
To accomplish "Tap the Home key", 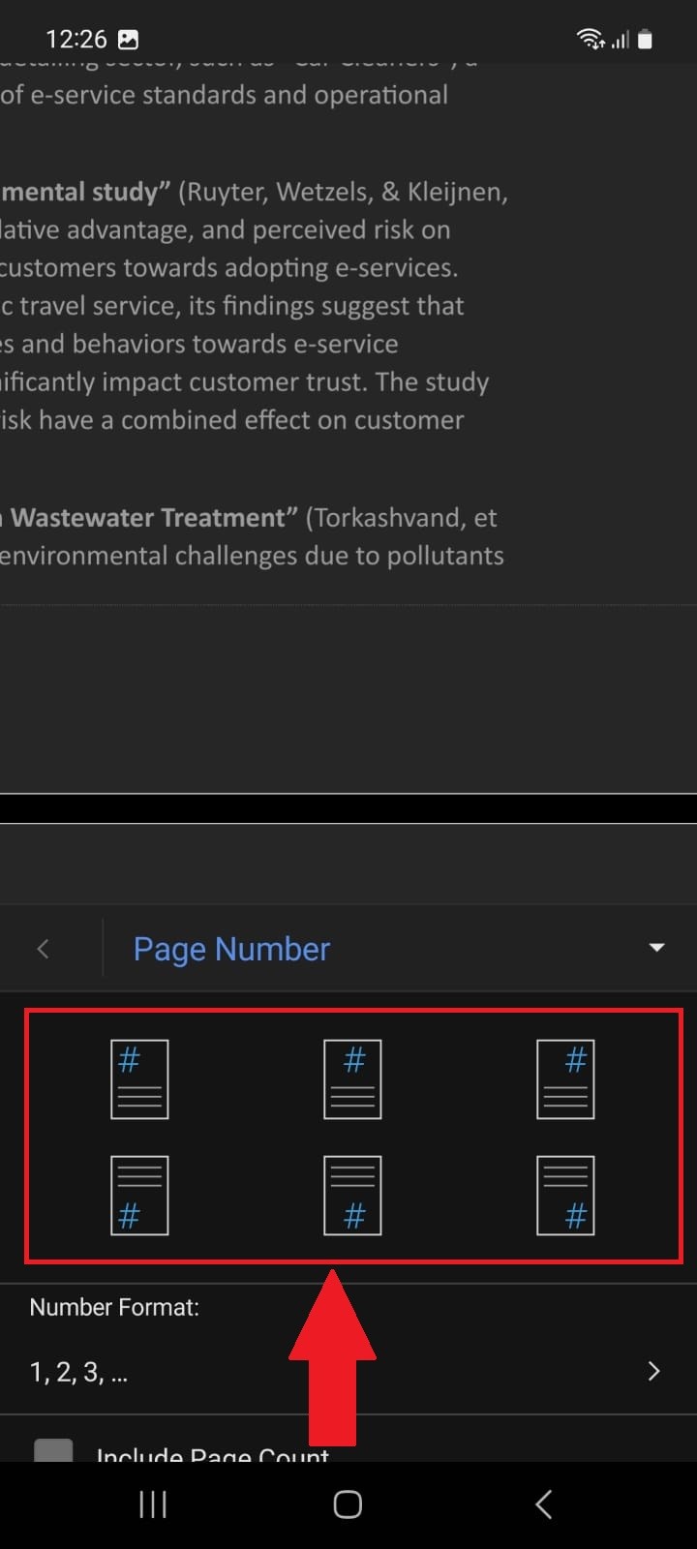I will click(x=347, y=1503).
